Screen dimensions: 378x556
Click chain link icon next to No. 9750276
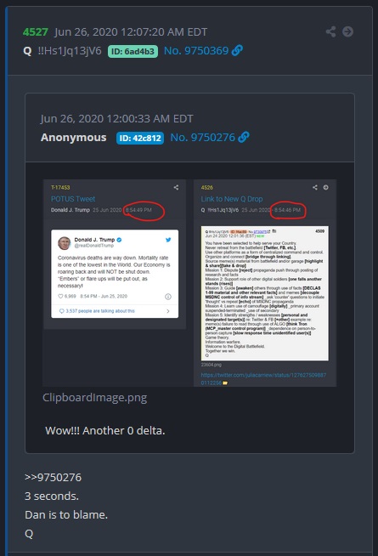tap(244, 137)
